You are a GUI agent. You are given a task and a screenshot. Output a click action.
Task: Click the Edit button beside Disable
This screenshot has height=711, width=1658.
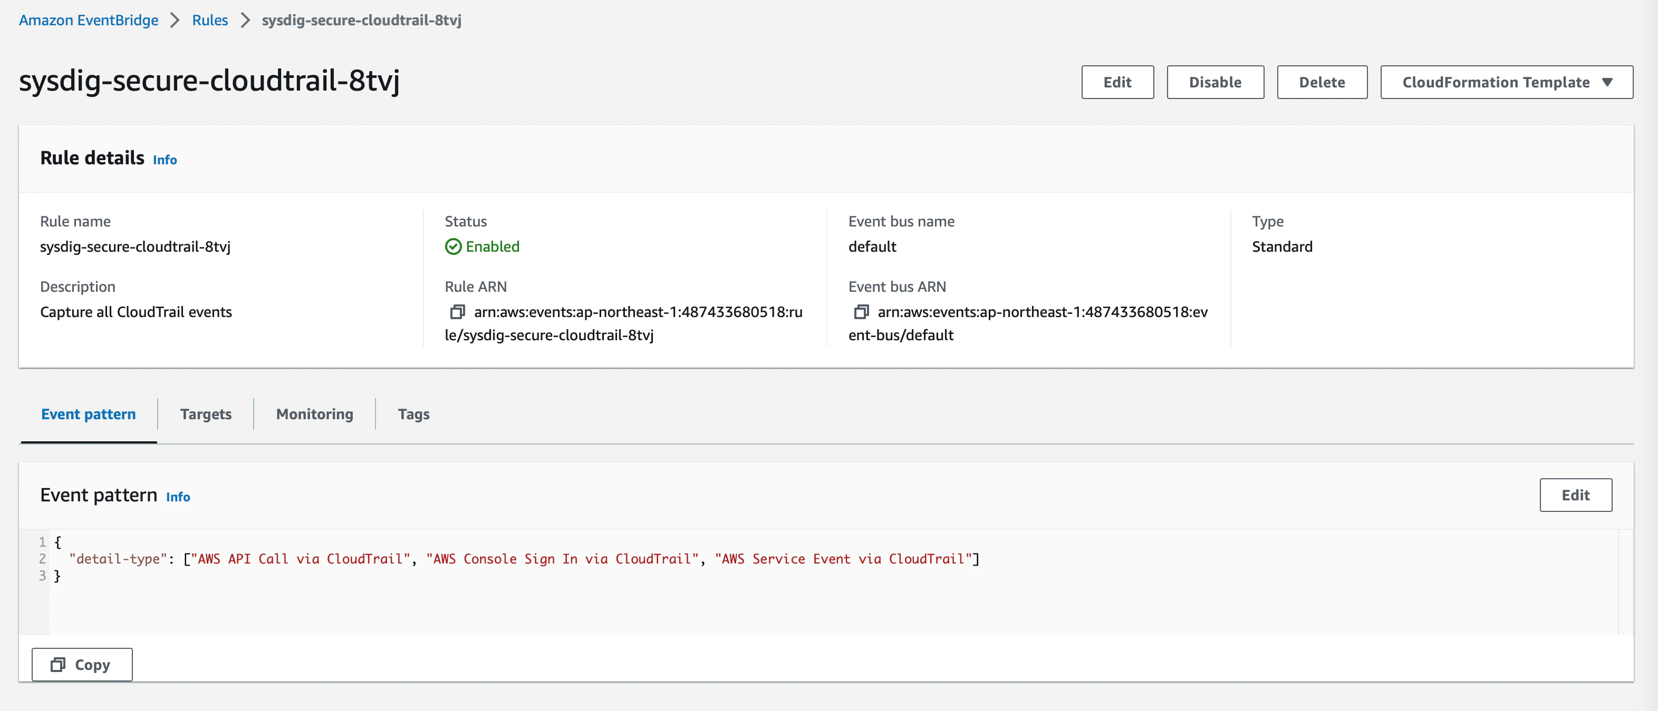pos(1117,82)
